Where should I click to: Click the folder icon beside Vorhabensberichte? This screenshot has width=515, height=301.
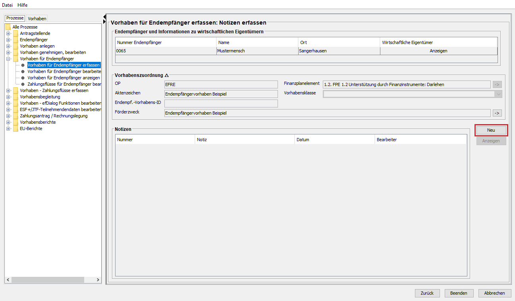point(15,122)
